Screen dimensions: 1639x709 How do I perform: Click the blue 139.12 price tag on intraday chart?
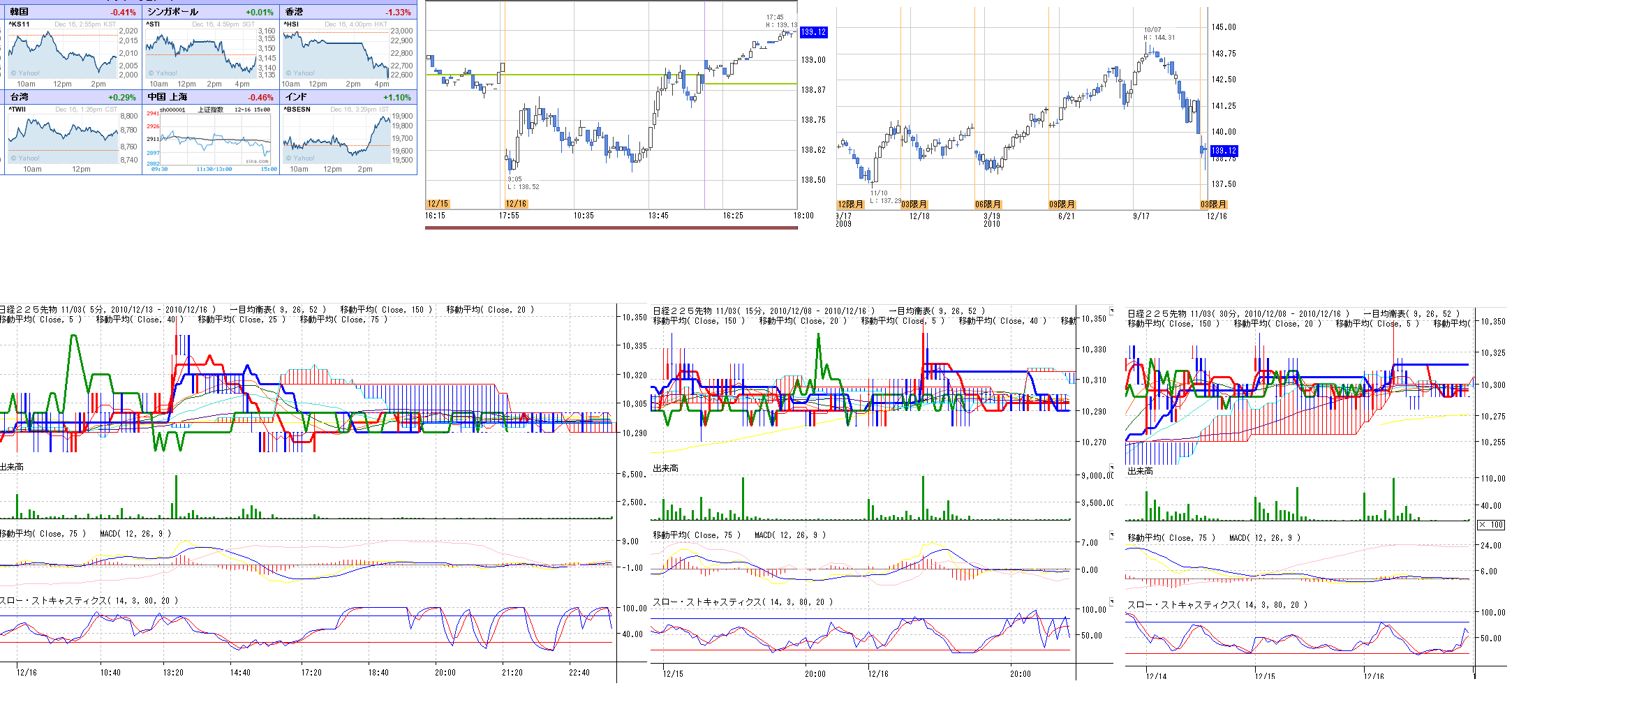click(813, 32)
